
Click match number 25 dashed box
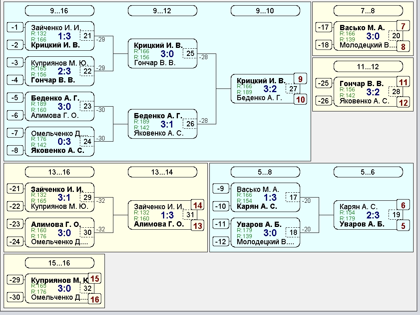pyautogui.click(x=190, y=54)
